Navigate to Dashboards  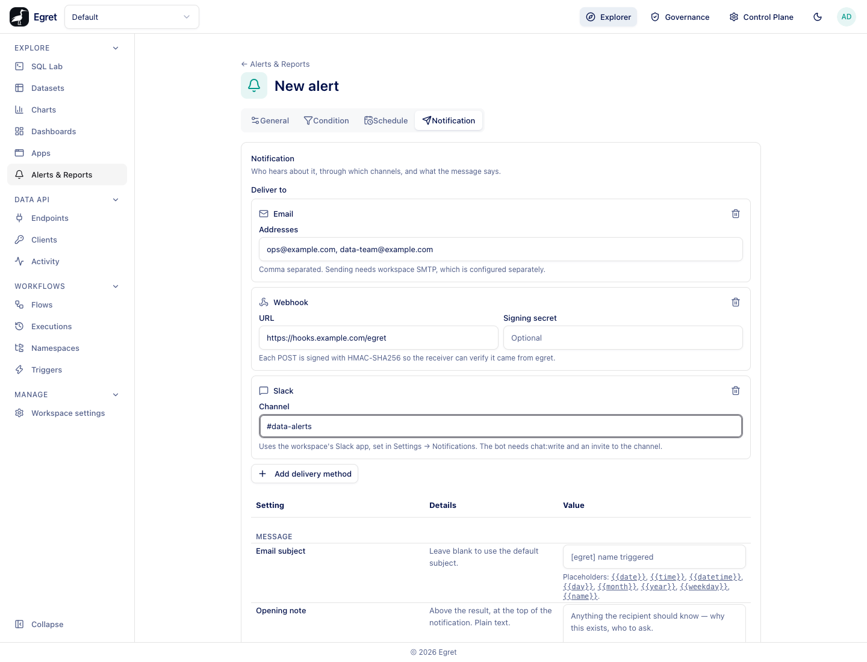67,131
